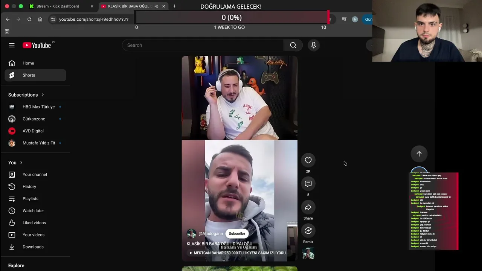
Task: Open the HBO Max Türkiye channel
Action: (35, 107)
